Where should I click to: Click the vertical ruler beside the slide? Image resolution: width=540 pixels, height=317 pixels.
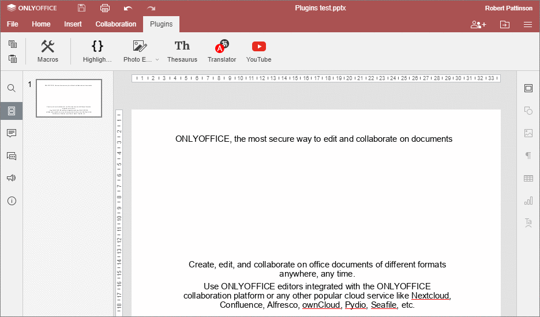click(119, 212)
